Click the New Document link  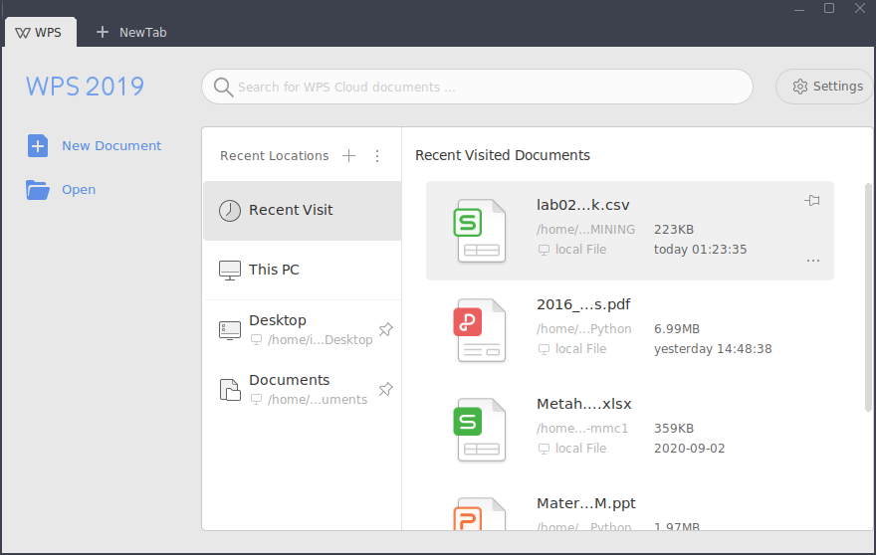111,146
